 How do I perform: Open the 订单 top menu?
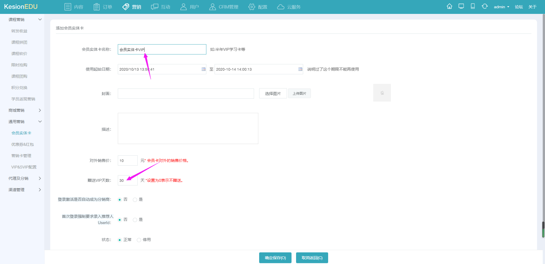click(x=103, y=7)
